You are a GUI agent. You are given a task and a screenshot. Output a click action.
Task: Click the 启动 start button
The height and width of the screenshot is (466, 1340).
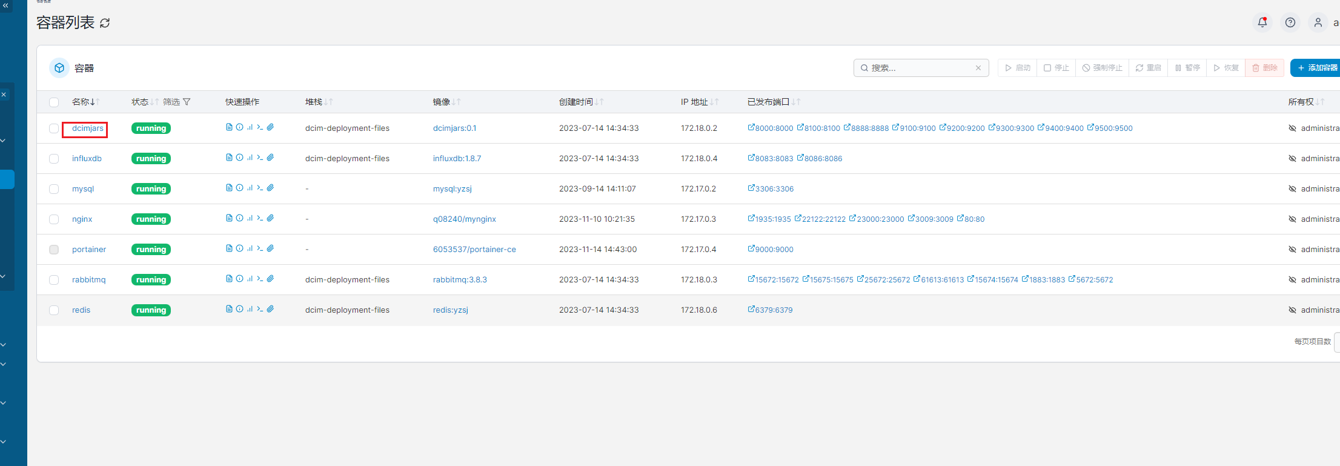1018,68
